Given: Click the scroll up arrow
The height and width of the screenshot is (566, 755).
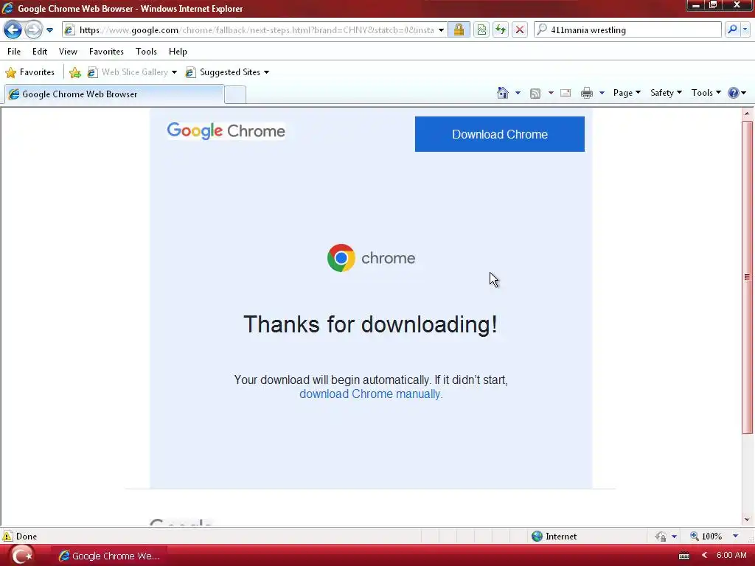Looking at the screenshot, I should (x=747, y=114).
